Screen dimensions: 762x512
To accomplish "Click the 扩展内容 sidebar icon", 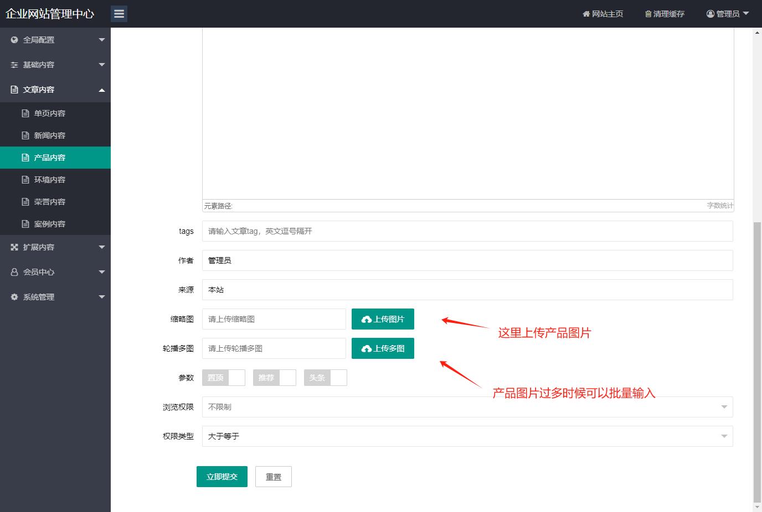I will coord(14,247).
